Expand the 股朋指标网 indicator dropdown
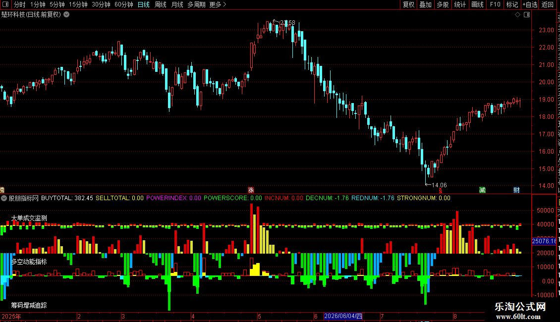This screenshot has width=560, height=322. pos(4,198)
